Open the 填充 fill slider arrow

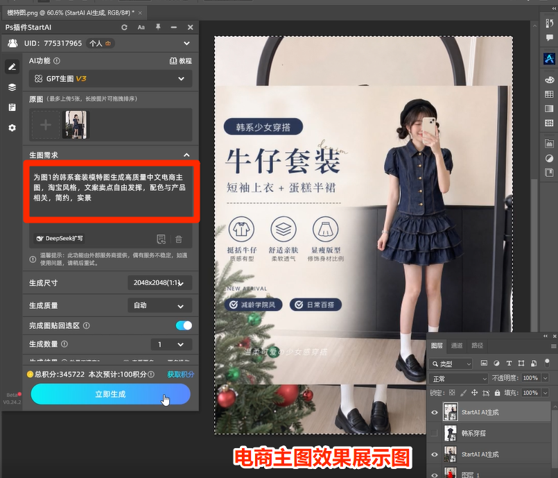pos(546,393)
